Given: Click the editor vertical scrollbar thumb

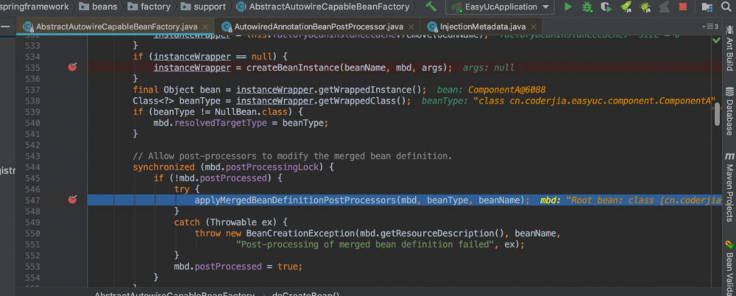Looking at the screenshot, I should pyautogui.click(x=717, y=115).
